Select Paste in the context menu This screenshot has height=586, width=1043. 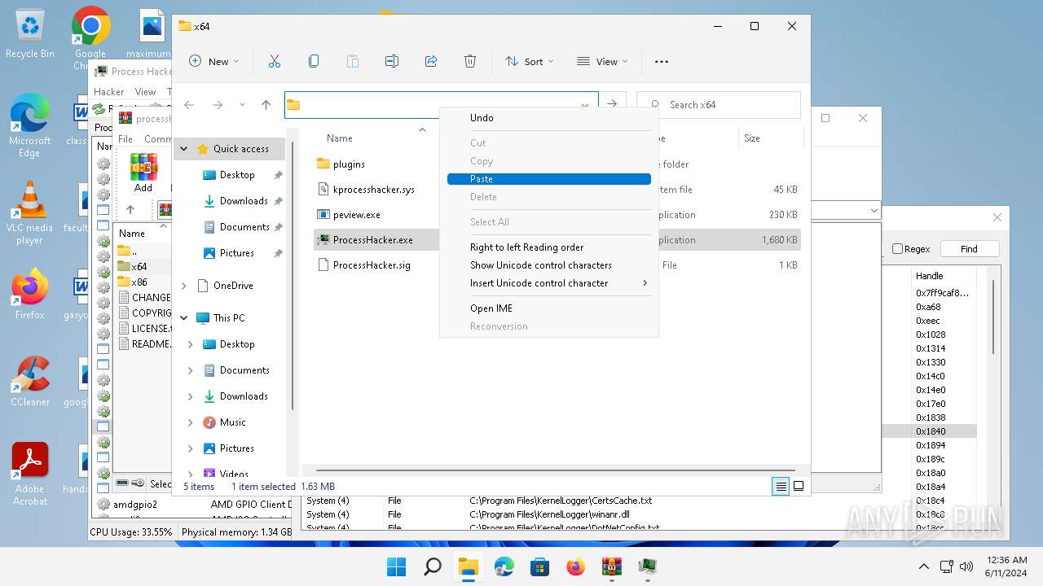[549, 179]
